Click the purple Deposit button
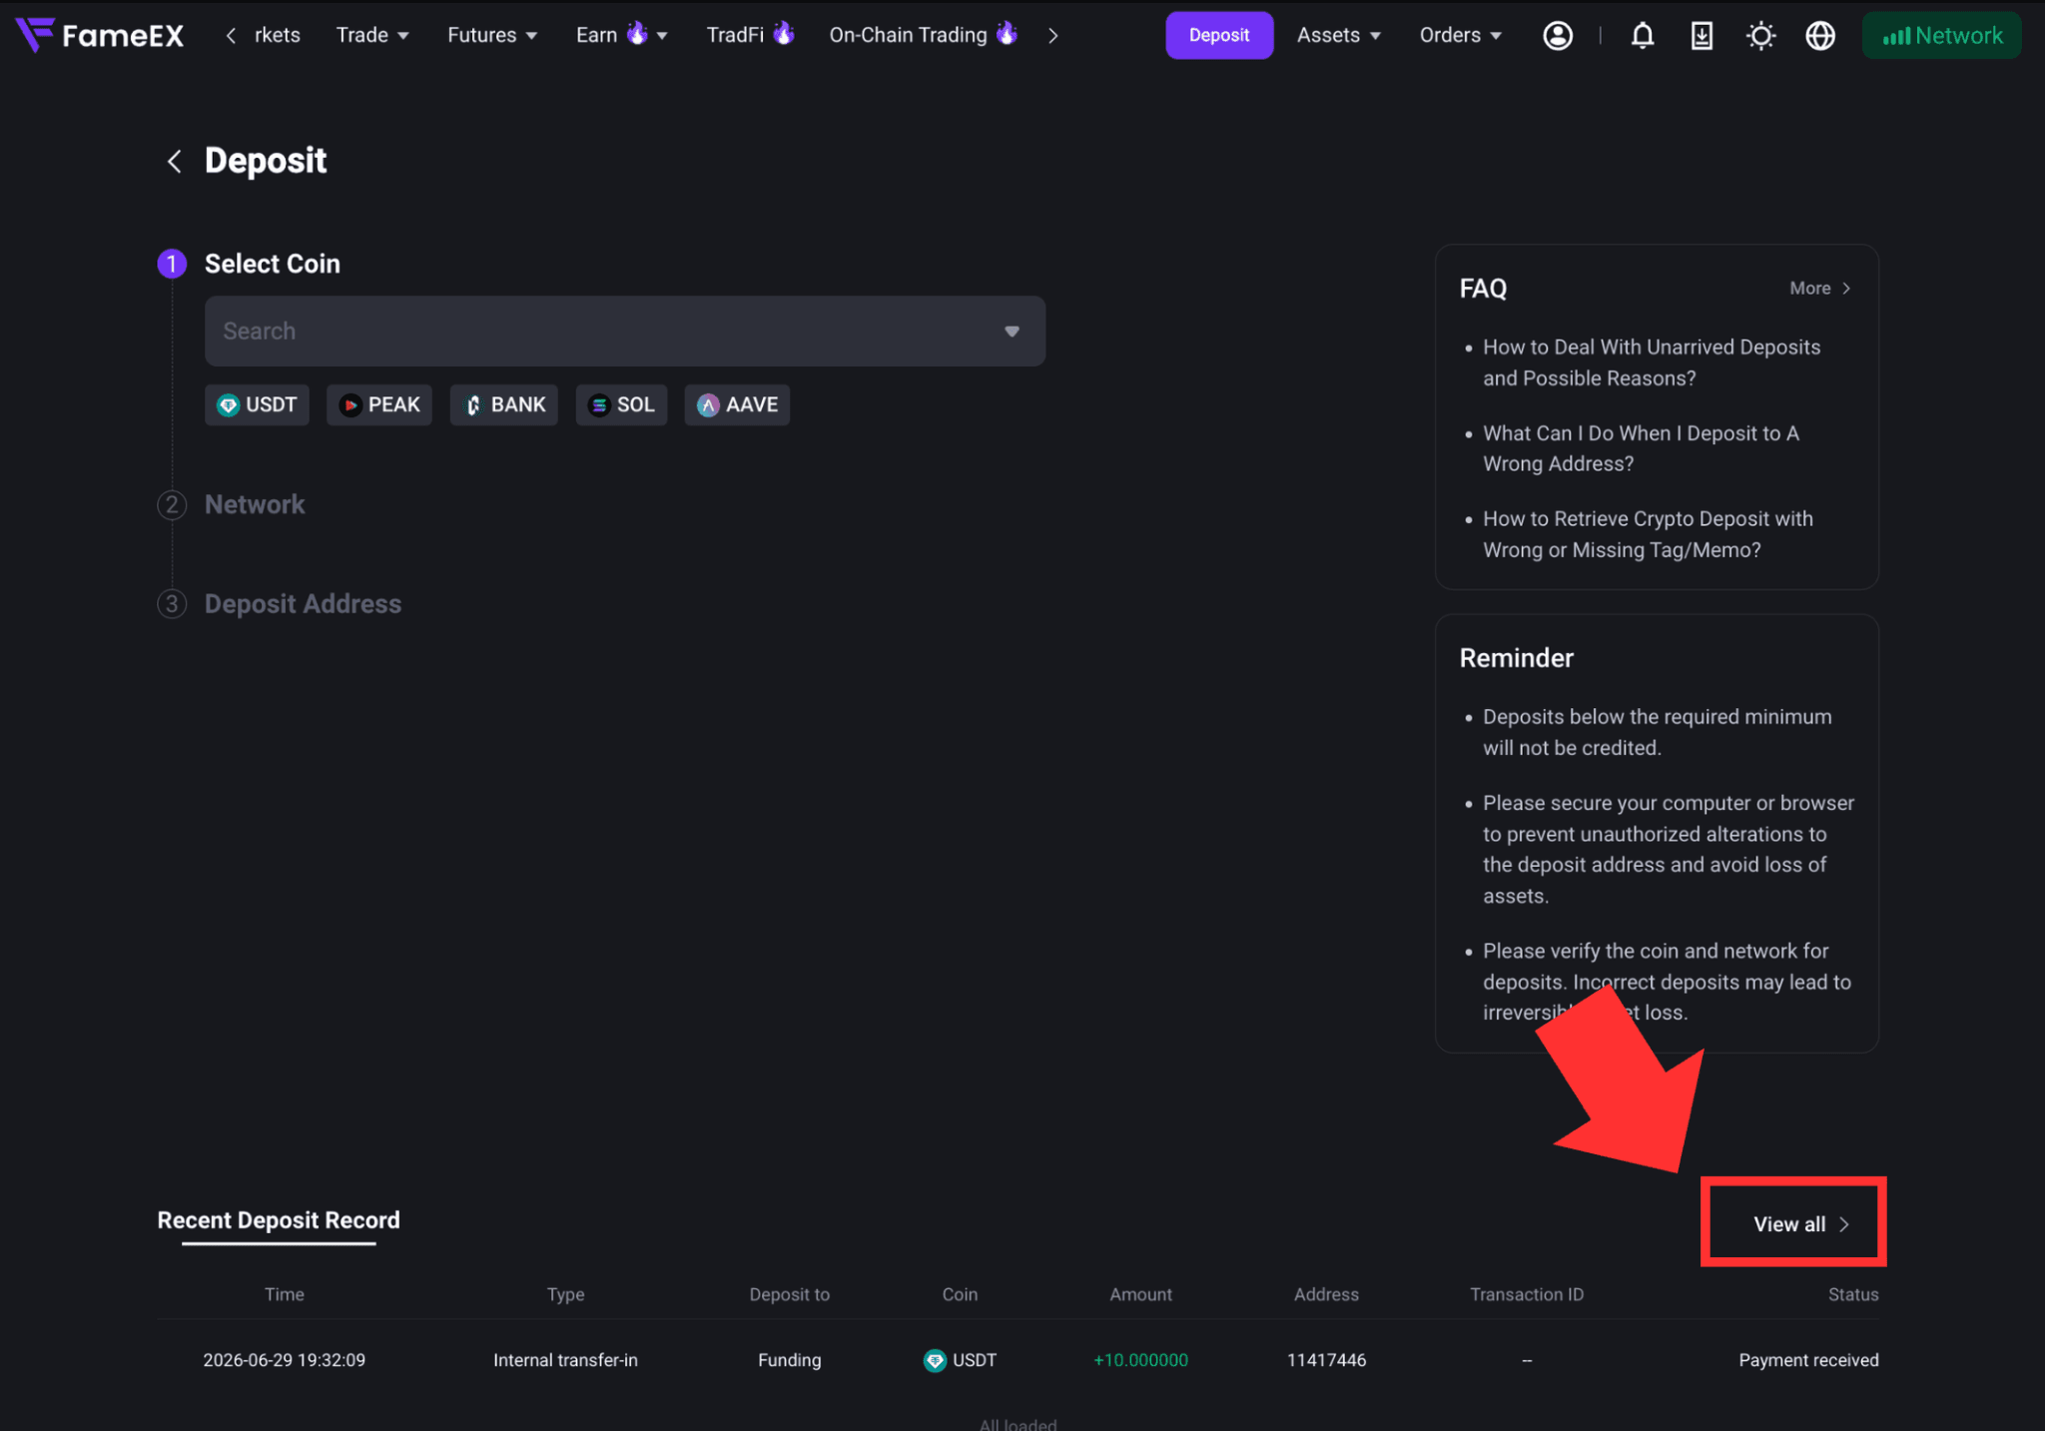This screenshot has height=1431, width=2045. pos(1219,35)
